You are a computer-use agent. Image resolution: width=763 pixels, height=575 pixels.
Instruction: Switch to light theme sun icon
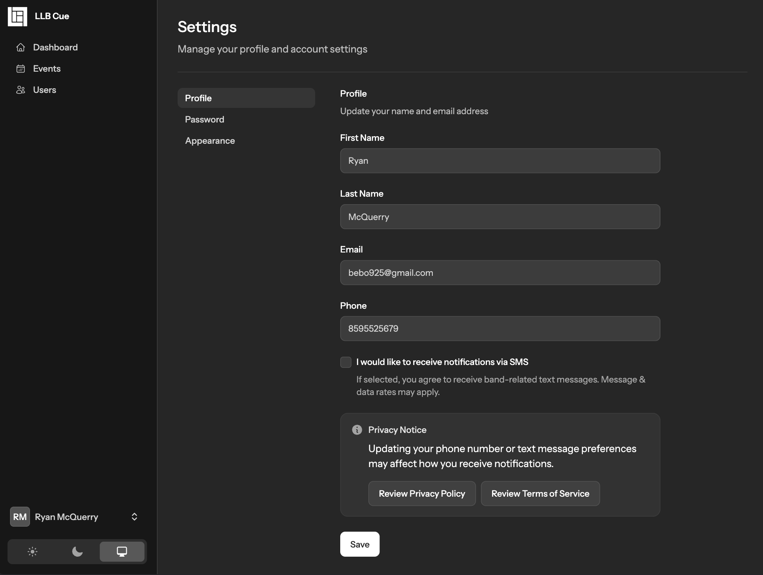[x=33, y=552]
